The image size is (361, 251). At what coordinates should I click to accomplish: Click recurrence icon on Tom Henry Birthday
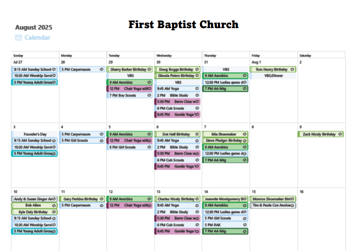pyautogui.click(x=293, y=70)
